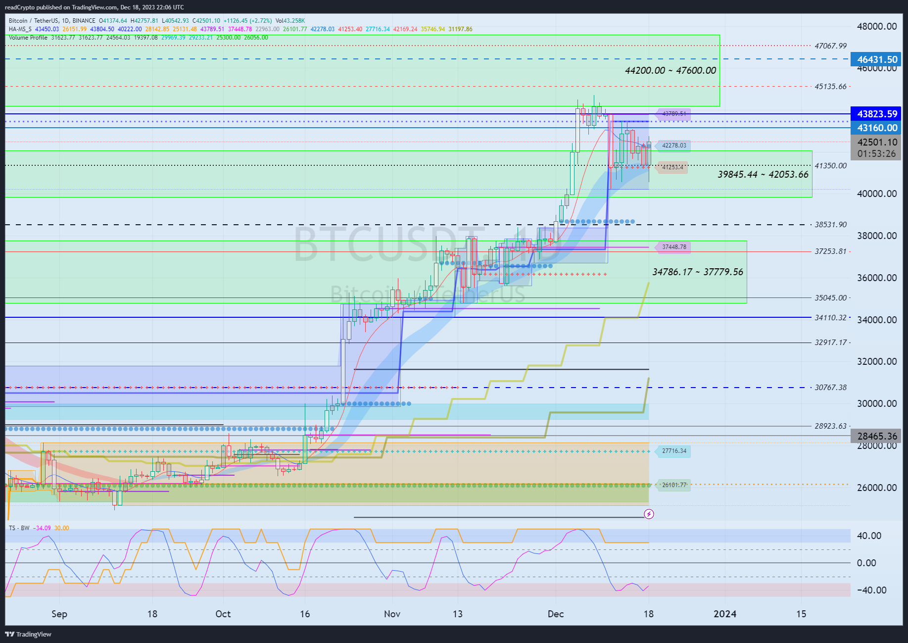Screen dimensions: 908x643
Task: Click the TS - BW oscillator legend
Action: tap(19, 528)
